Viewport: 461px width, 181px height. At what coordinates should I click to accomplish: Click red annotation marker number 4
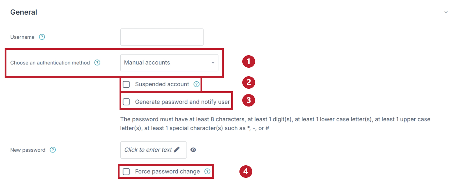pyautogui.click(x=245, y=172)
